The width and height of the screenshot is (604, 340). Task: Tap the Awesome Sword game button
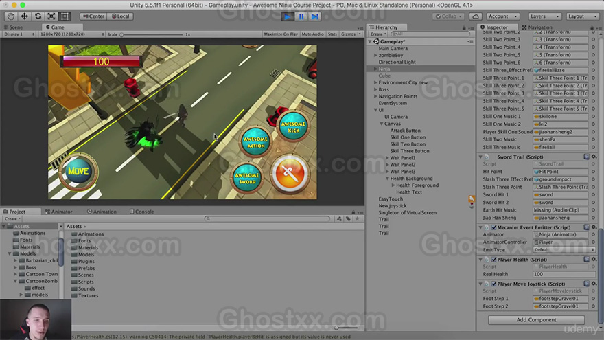click(247, 178)
